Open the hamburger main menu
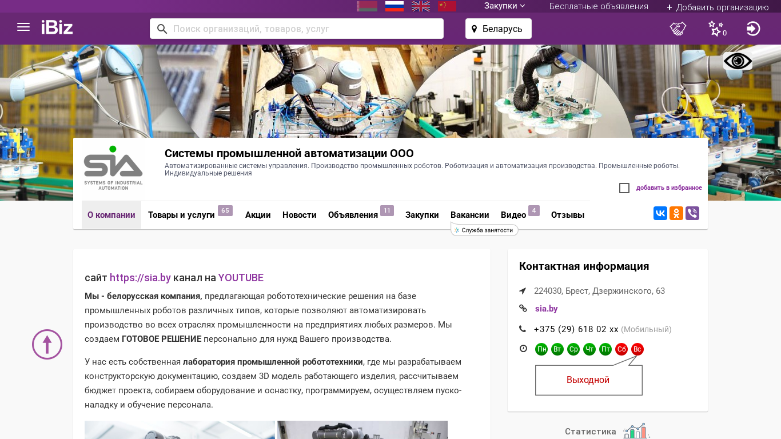This screenshot has width=781, height=439. tap(23, 27)
